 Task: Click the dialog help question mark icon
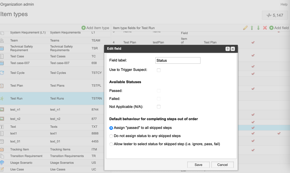(228, 49)
